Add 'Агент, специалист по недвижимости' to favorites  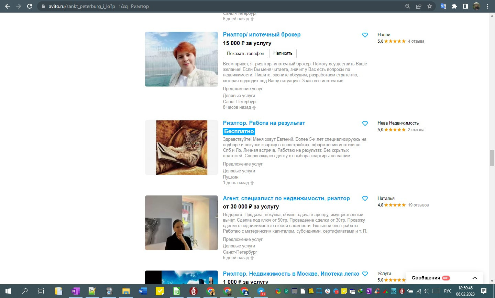pos(365,199)
